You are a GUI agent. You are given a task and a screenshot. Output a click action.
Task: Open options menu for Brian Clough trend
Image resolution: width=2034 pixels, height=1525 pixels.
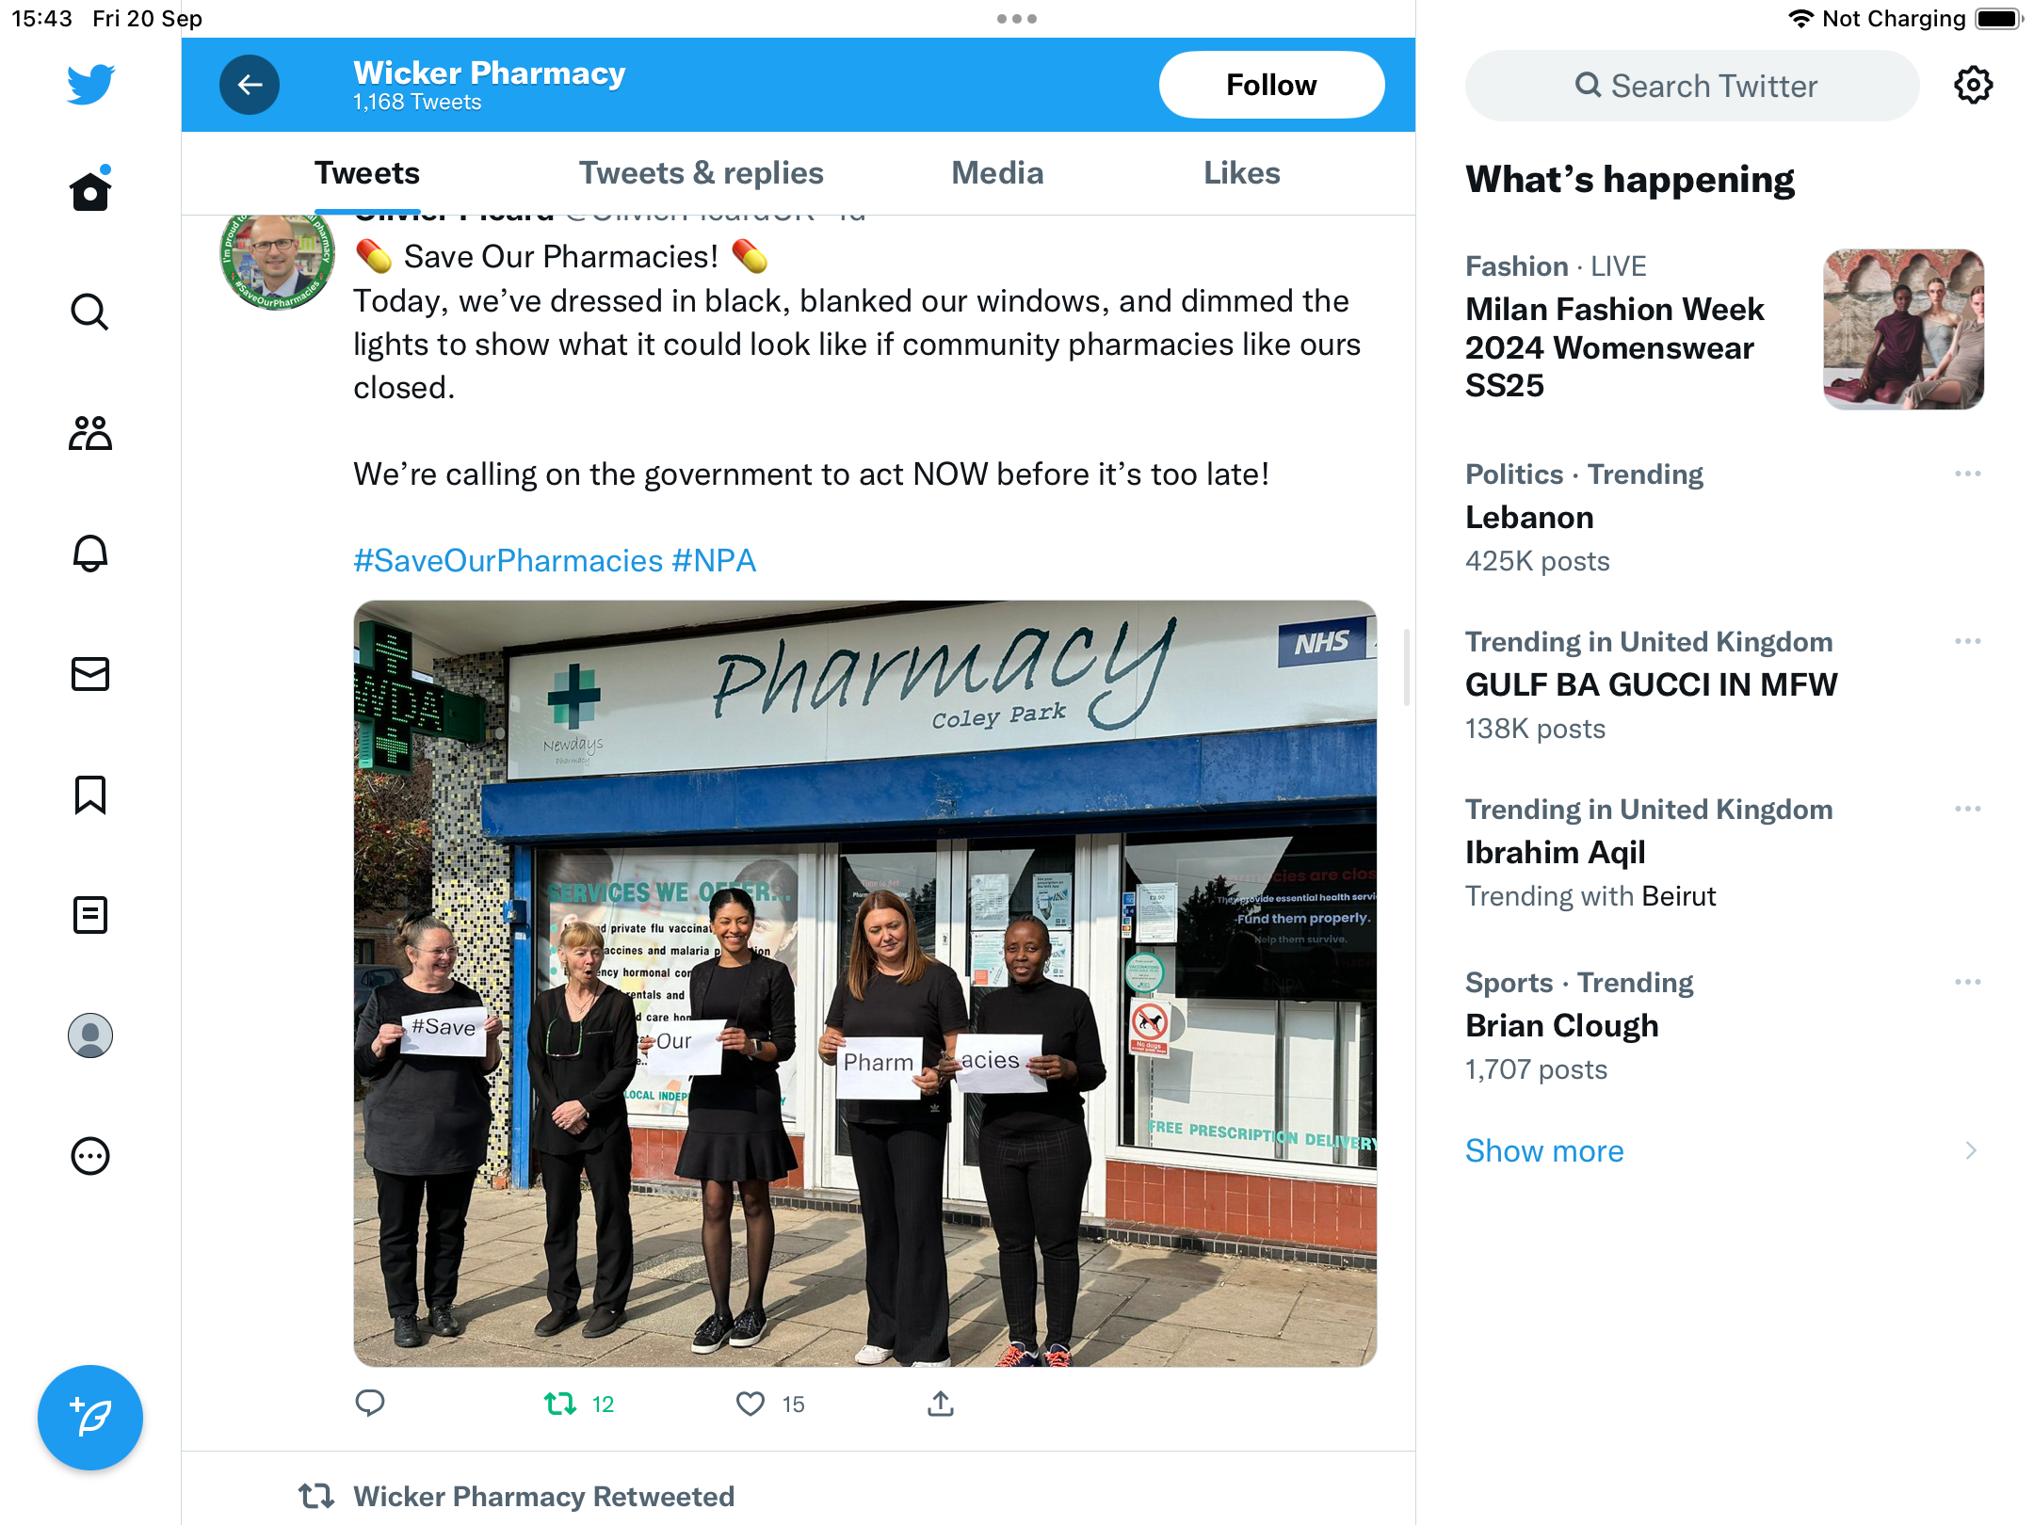(x=1968, y=982)
